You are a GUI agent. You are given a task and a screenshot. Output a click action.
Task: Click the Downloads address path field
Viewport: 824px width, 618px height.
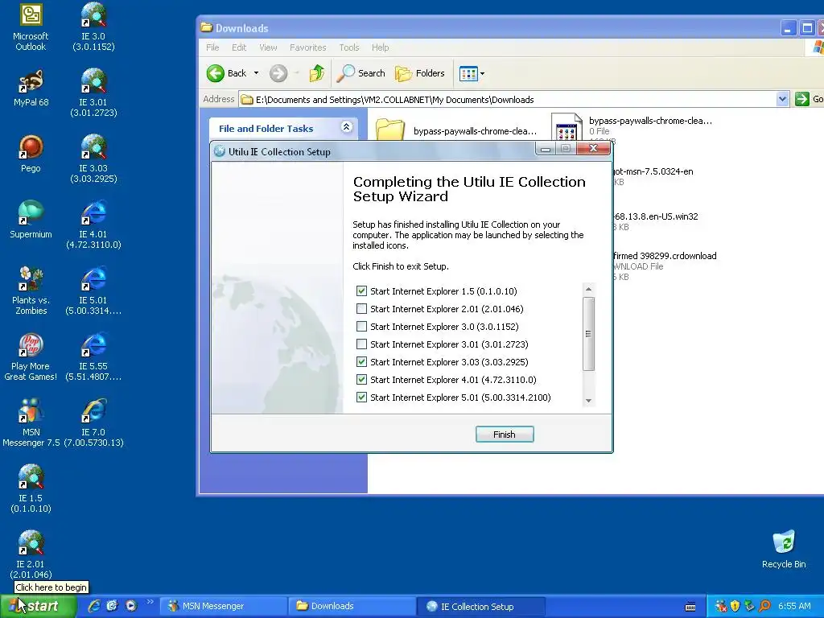coord(508,99)
